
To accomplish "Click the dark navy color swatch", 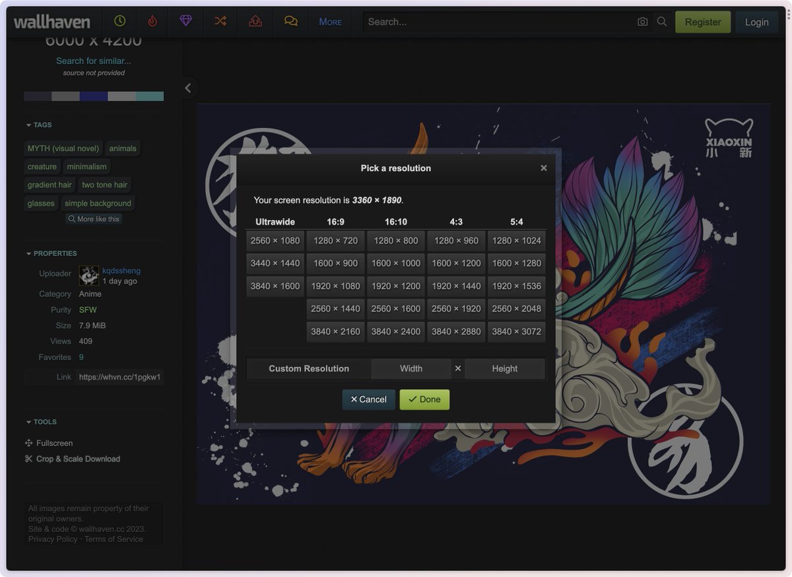I will (x=38, y=96).
